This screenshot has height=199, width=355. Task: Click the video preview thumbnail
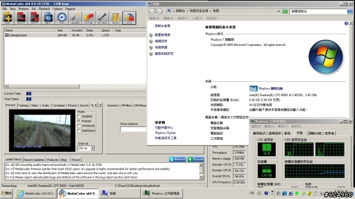(42, 130)
